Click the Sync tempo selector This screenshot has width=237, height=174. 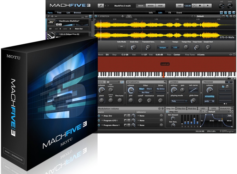tap(163, 48)
